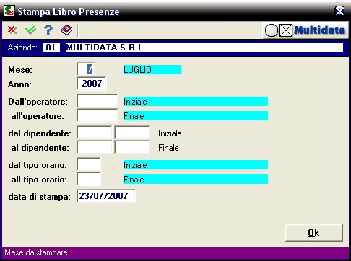Click the Mese: label
This screenshot has width=351, height=261.
point(20,70)
